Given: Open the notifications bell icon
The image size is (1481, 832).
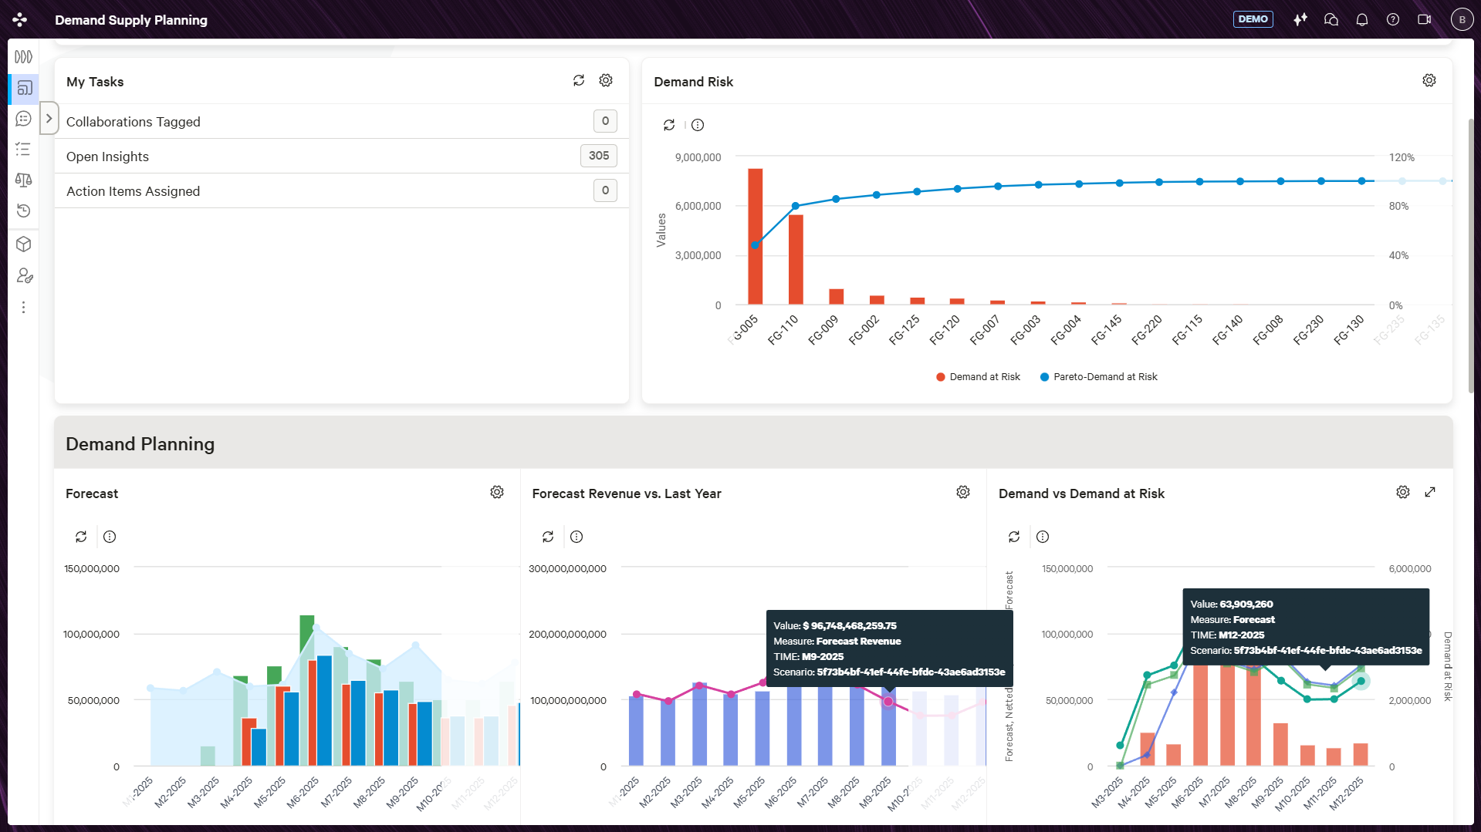Looking at the screenshot, I should (1362, 19).
